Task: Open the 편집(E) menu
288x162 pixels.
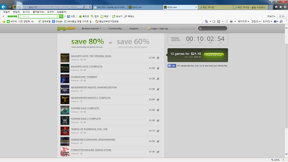Action: 16,12
